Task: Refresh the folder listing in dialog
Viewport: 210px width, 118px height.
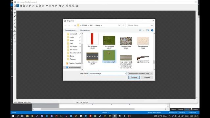Action: point(123,26)
